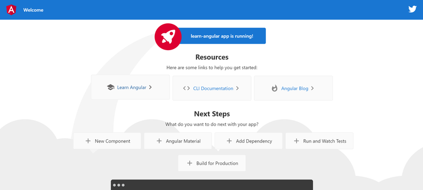Click the plus icon on Angular Material
Screen dimensions: 423x190
159,141
